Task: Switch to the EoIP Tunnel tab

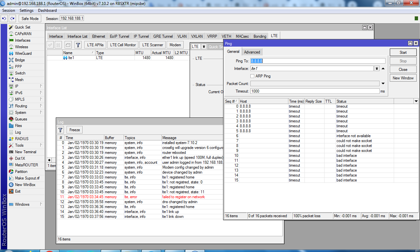Action: pyautogui.click(x=119, y=36)
